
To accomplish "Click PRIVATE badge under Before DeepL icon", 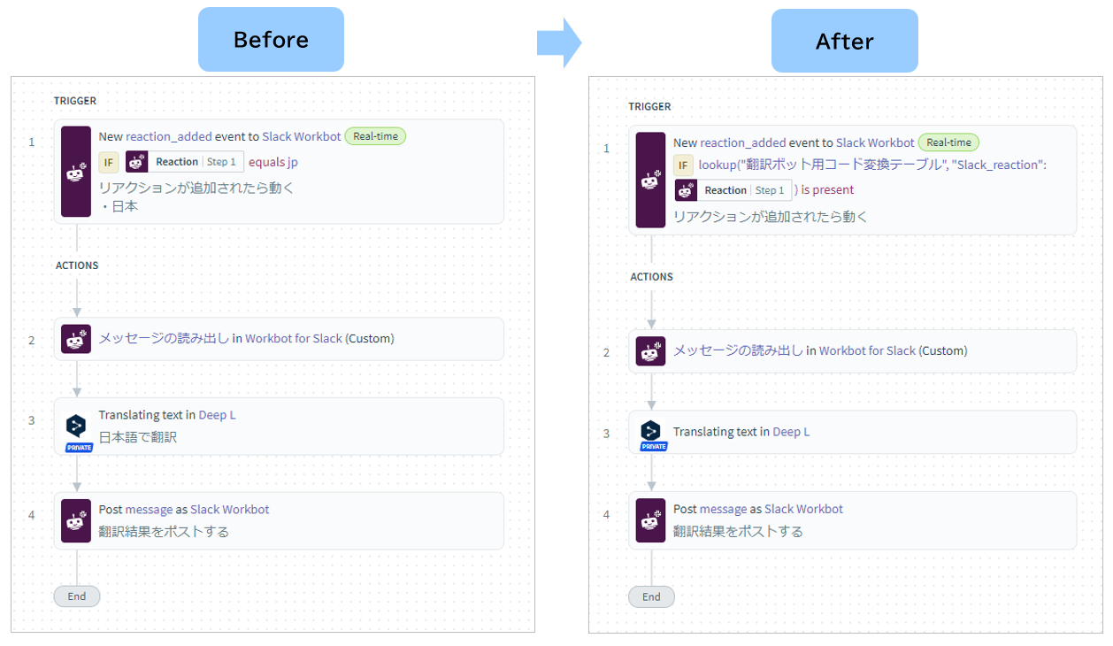I will pyautogui.click(x=79, y=448).
